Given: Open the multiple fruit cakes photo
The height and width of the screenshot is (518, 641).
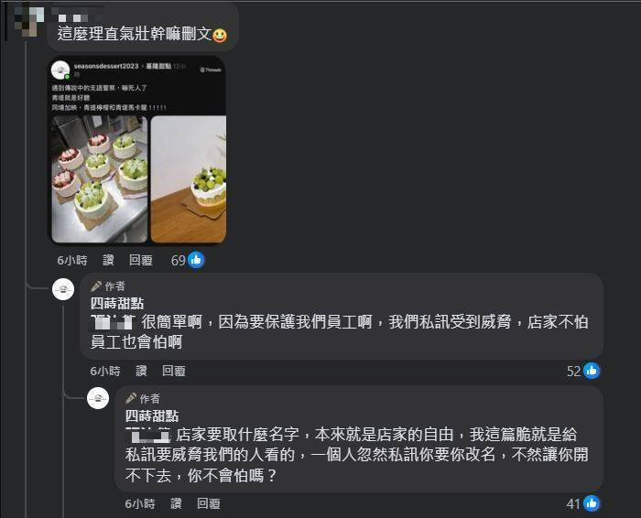Looking at the screenshot, I should pyautogui.click(x=100, y=179).
